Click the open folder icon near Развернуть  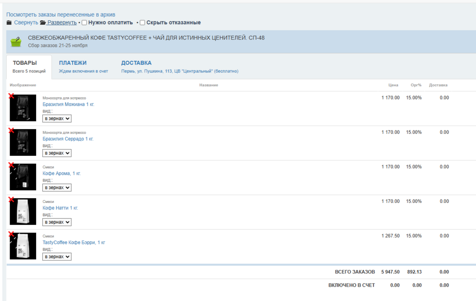pos(43,22)
